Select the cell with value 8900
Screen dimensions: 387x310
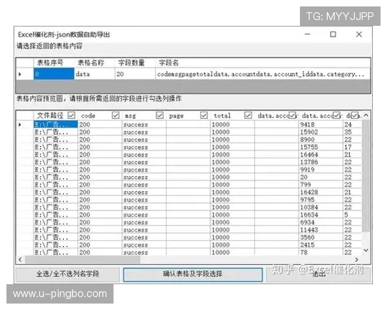(321, 139)
